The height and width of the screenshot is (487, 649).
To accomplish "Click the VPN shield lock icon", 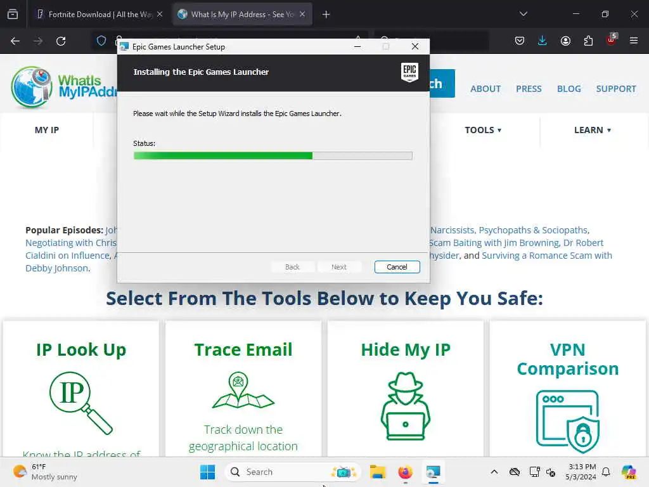I will [568, 422].
